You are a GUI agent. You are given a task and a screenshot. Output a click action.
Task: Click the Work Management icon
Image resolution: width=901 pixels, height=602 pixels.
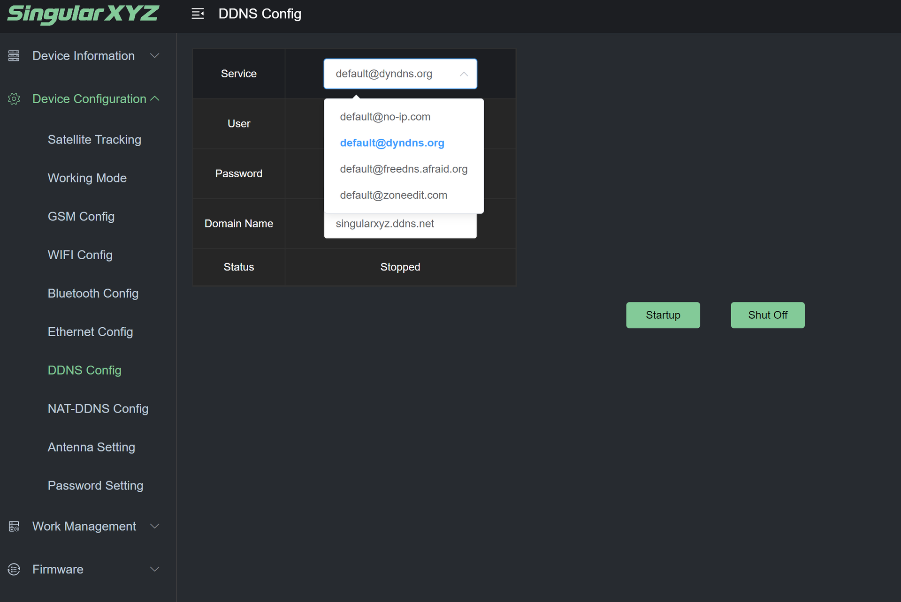click(14, 527)
